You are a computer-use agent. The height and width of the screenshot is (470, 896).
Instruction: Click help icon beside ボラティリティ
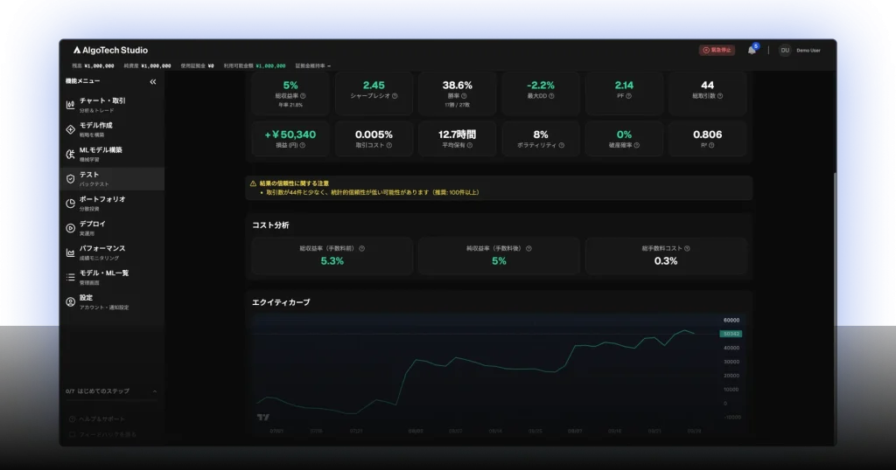[x=562, y=145]
